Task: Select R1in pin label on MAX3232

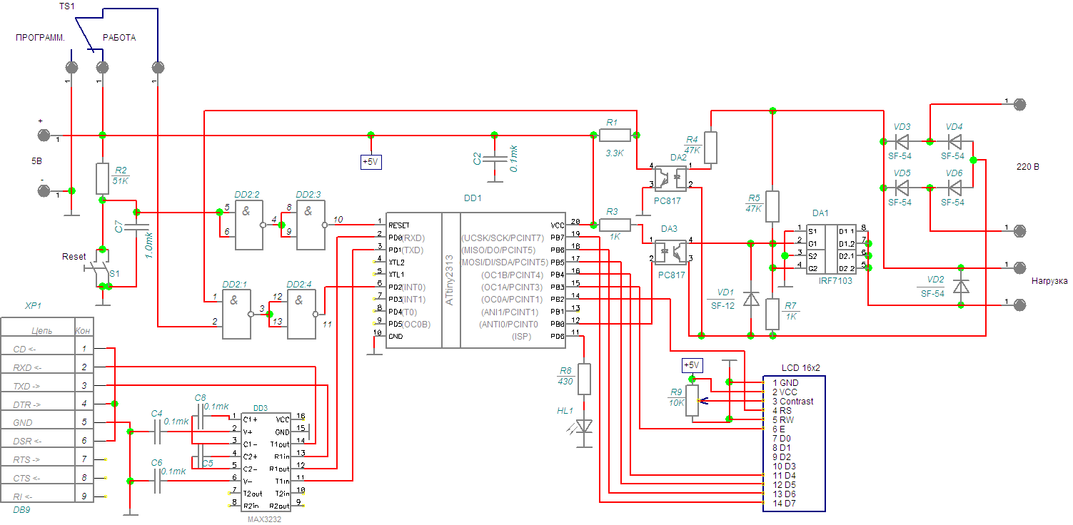Action: (282, 457)
